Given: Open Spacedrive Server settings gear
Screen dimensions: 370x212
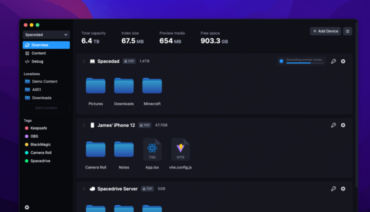Looking at the screenshot, I should 343,189.
